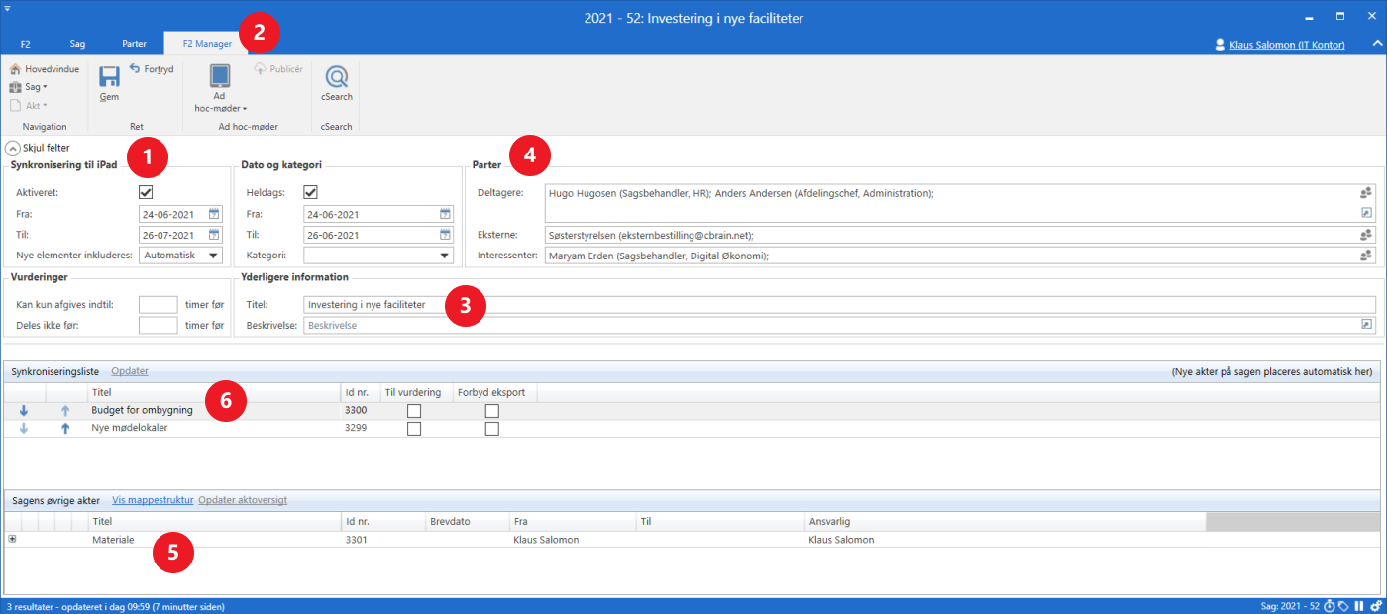Click the Vis mappestruktur link

point(153,500)
